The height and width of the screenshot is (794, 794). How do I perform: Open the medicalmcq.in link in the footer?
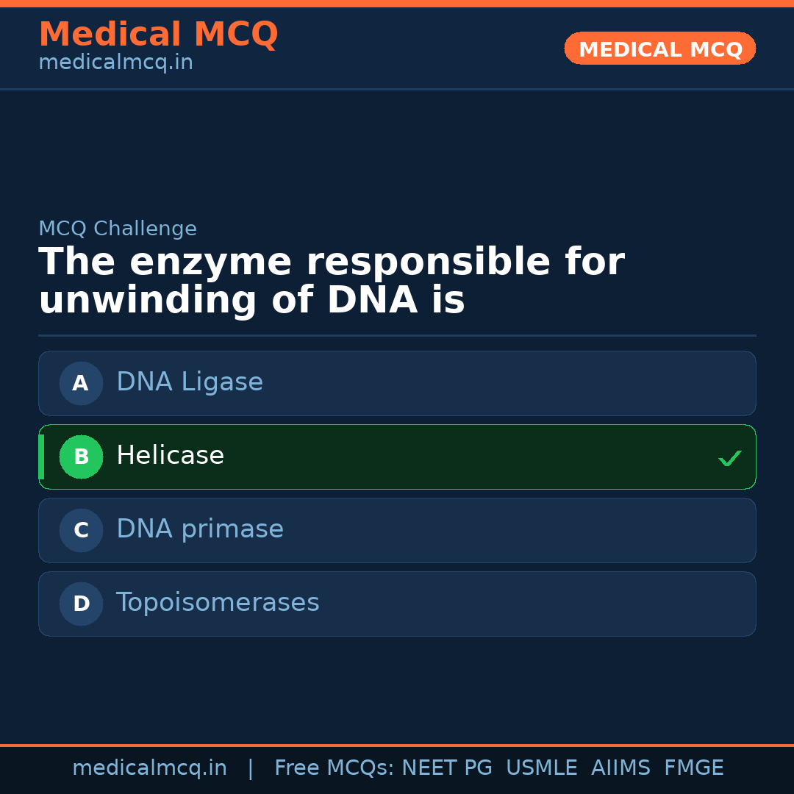tap(149, 768)
